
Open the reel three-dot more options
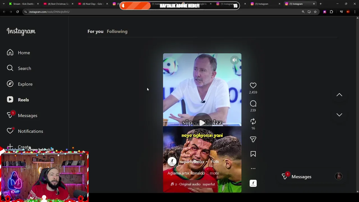[253, 169]
